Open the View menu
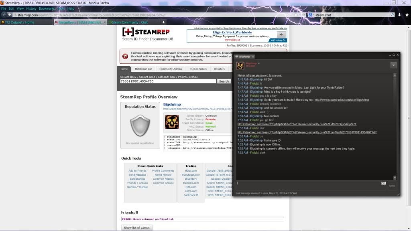Viewport: 411px width, 231px height. point(20,9)
